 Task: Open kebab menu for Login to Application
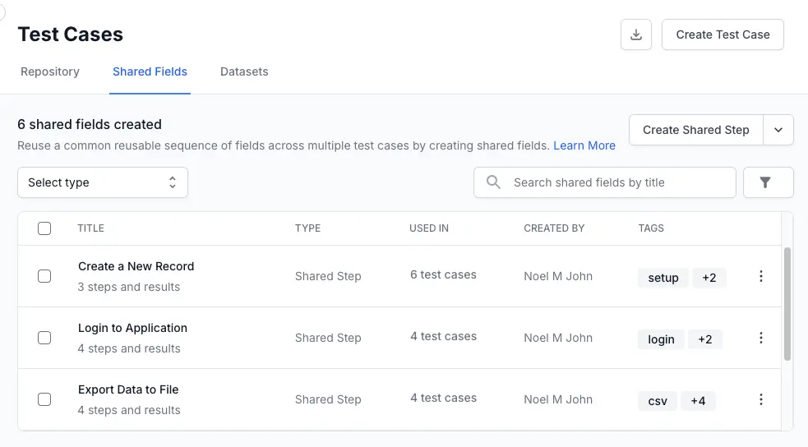760,338
